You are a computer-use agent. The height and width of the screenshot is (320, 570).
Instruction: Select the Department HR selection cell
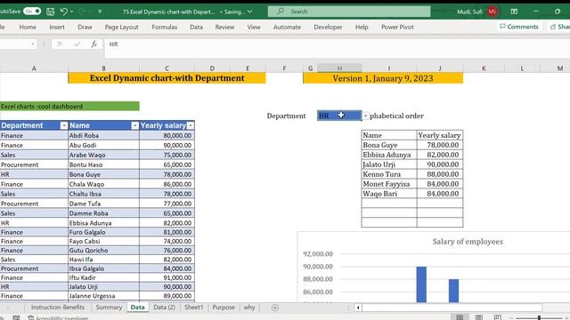click(x=339, y=116)
